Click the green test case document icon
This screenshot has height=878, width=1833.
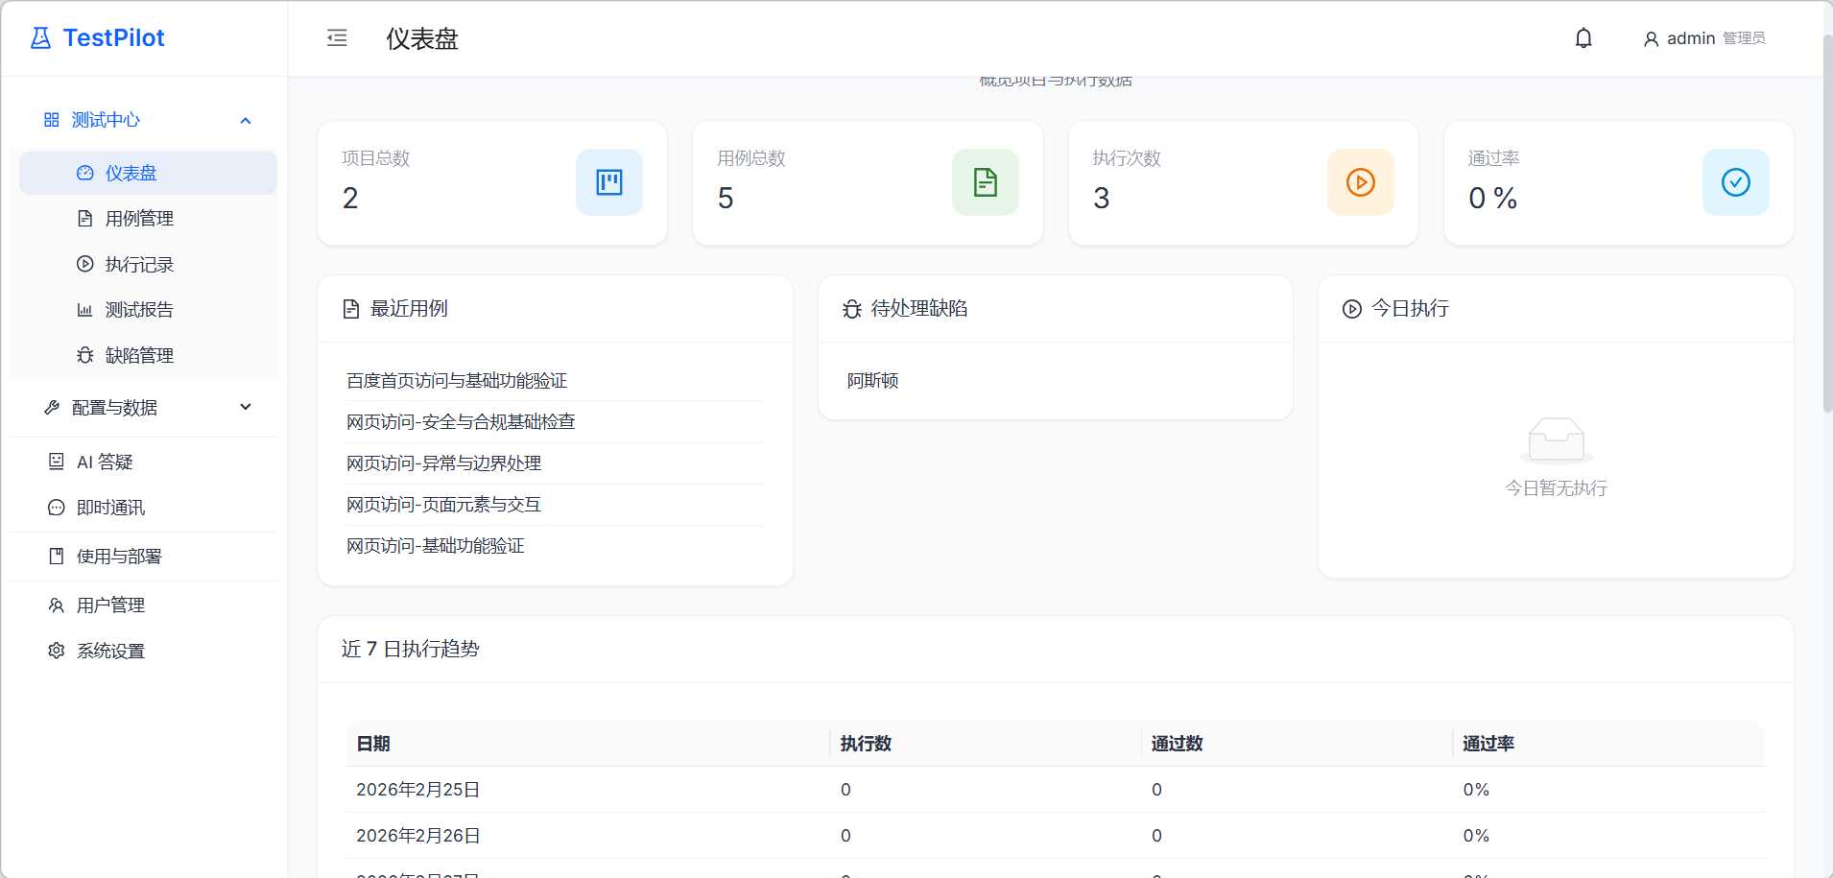click(985, 182)
